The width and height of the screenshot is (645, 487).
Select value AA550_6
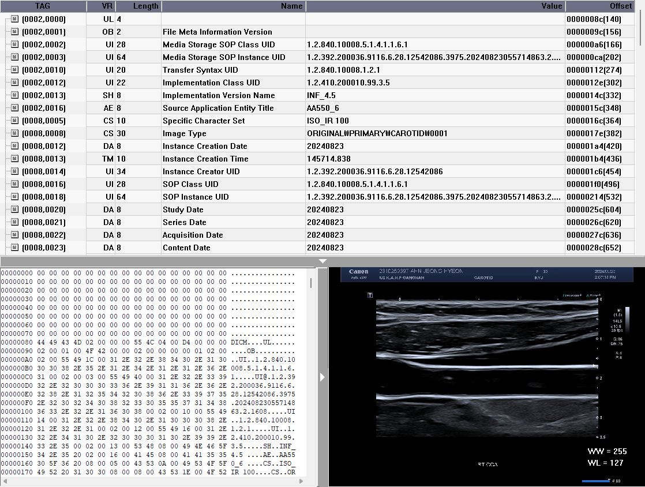(323, 108)
